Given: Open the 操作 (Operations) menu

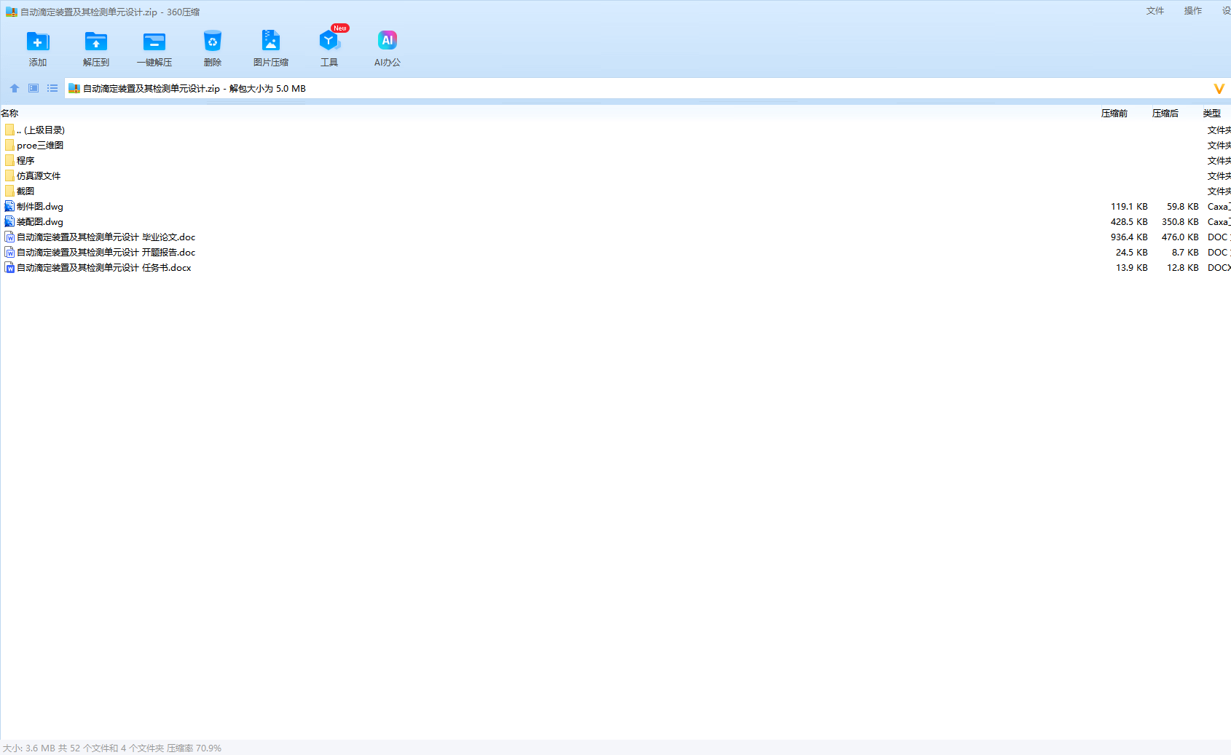Looking at the screenshot, I should [x=1193, y=11].
